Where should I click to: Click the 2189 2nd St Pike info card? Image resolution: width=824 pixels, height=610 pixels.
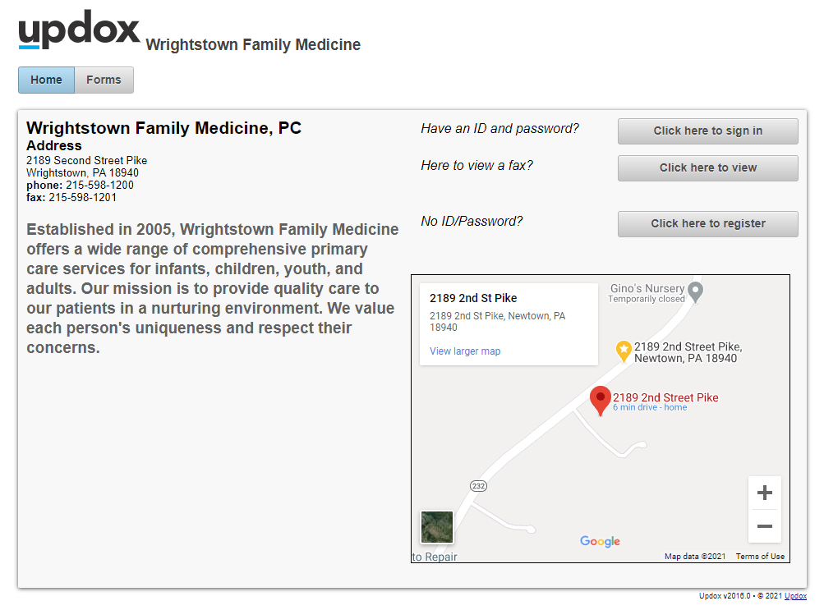508,323
